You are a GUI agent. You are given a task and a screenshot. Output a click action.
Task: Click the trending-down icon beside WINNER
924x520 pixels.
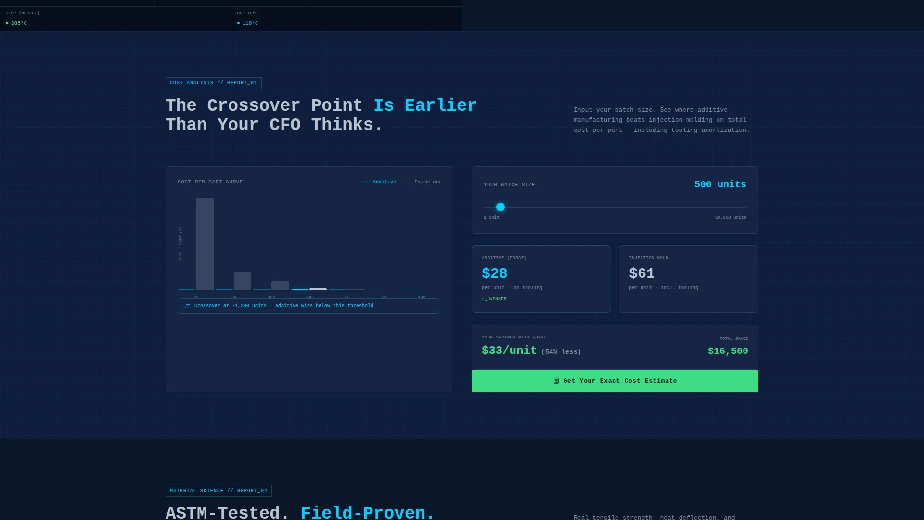[x=484, y=299]
